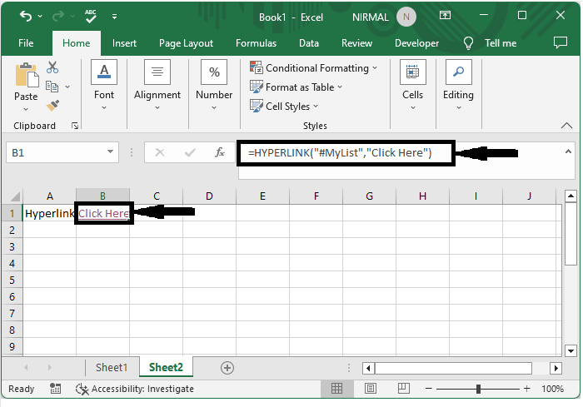Click the zoom out minus button
Viewport: 583px width, 407px height.
pyautogui.click(x=429, y=389)
